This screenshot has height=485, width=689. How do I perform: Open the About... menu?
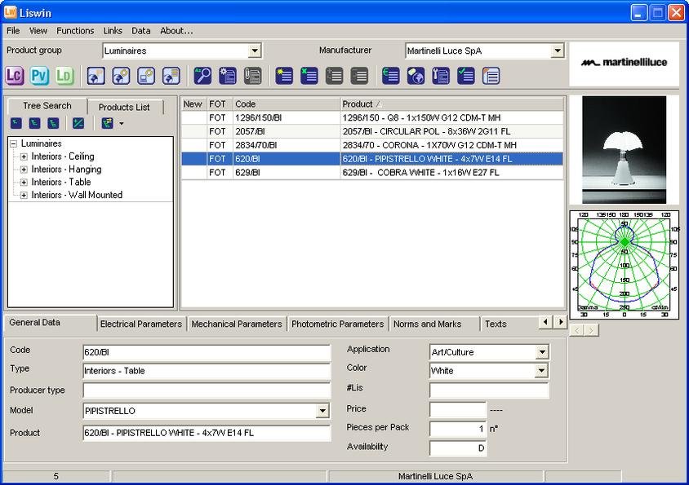176,31
